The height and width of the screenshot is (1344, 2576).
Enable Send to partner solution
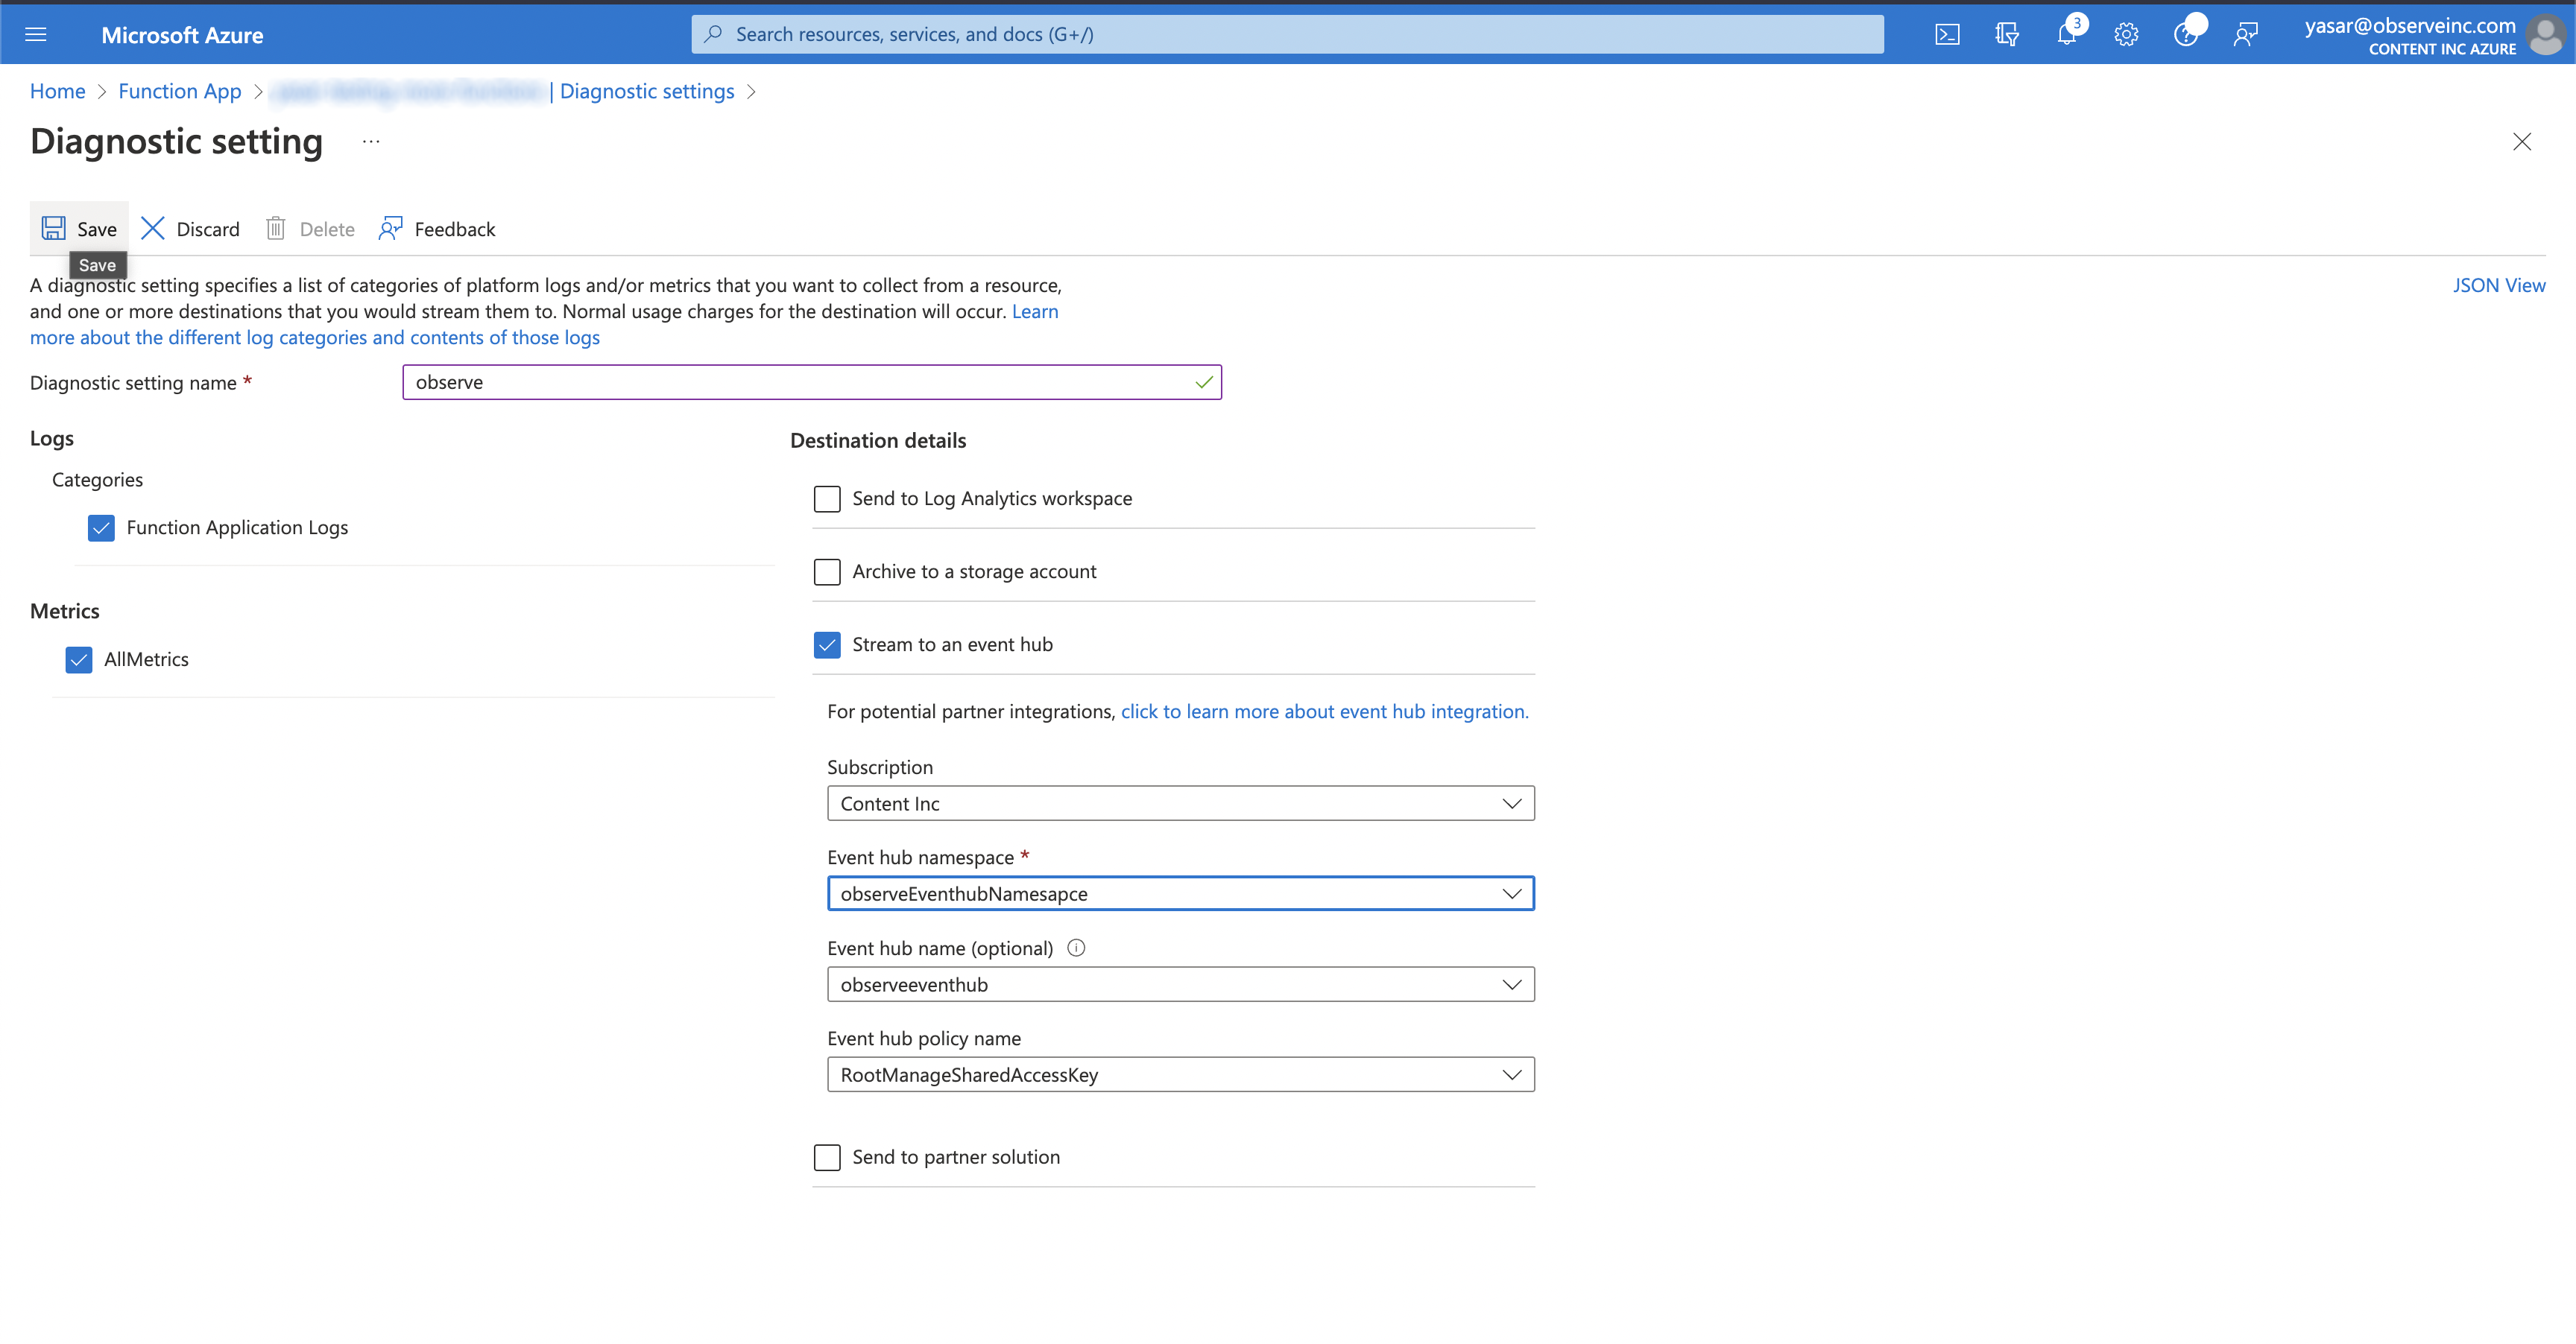(x=827, y=1157)
